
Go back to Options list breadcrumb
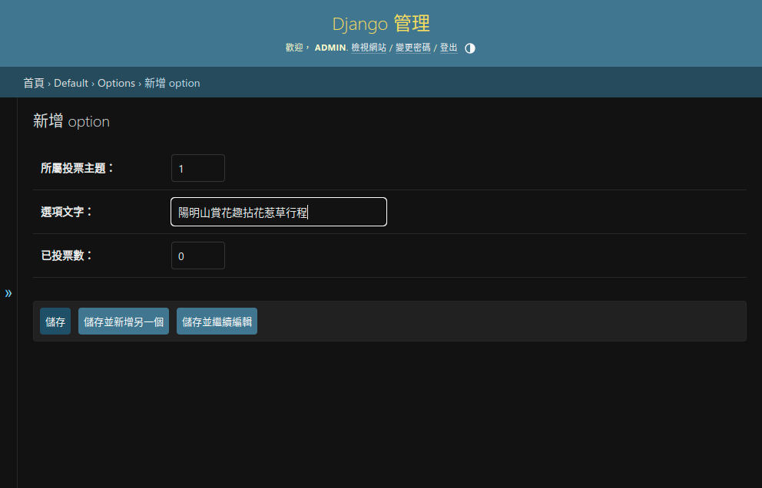coord(116,83)
